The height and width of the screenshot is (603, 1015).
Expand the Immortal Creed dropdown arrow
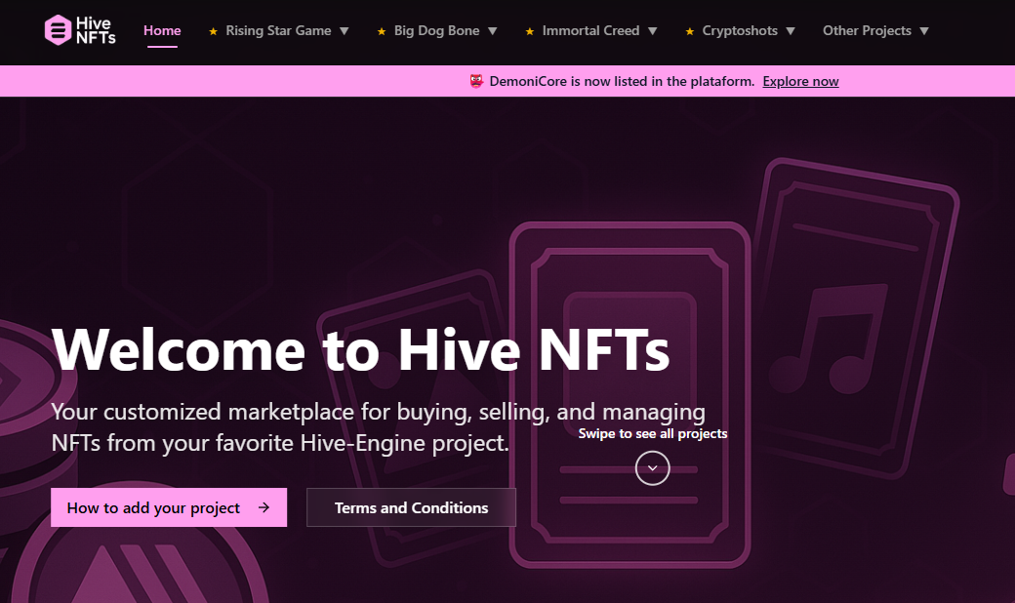tap(652, 31)
